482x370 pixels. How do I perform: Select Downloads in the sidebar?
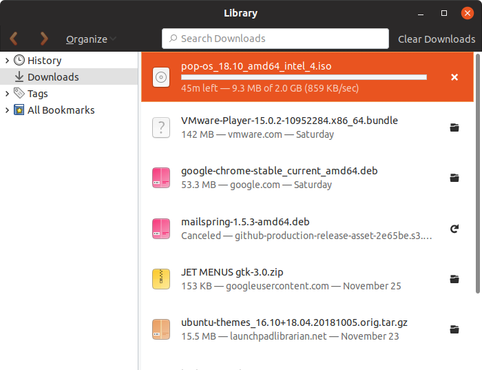(69, 76)
